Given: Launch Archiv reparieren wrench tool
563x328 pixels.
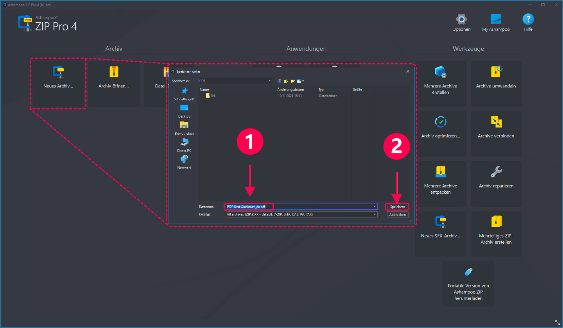Looking at the screenshot, I should (x=496, y=184).
